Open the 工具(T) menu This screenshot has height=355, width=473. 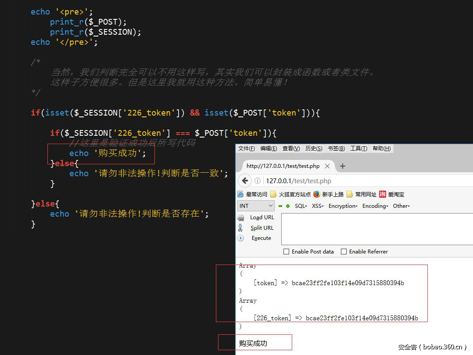(x=358, y=149)
